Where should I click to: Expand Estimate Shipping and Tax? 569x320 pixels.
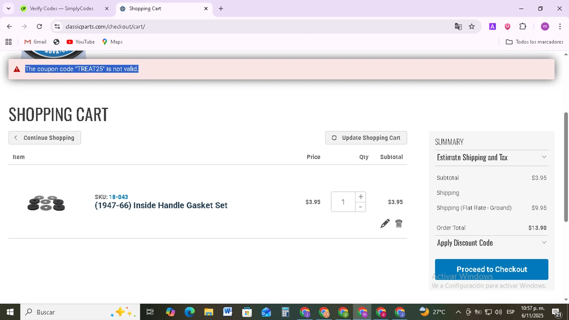click(492, 158)
